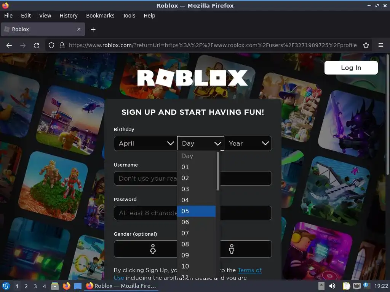The height and width of the screenshot is (292, 390).
Task: Click the Username input field
Action: (x=193, y=178)
